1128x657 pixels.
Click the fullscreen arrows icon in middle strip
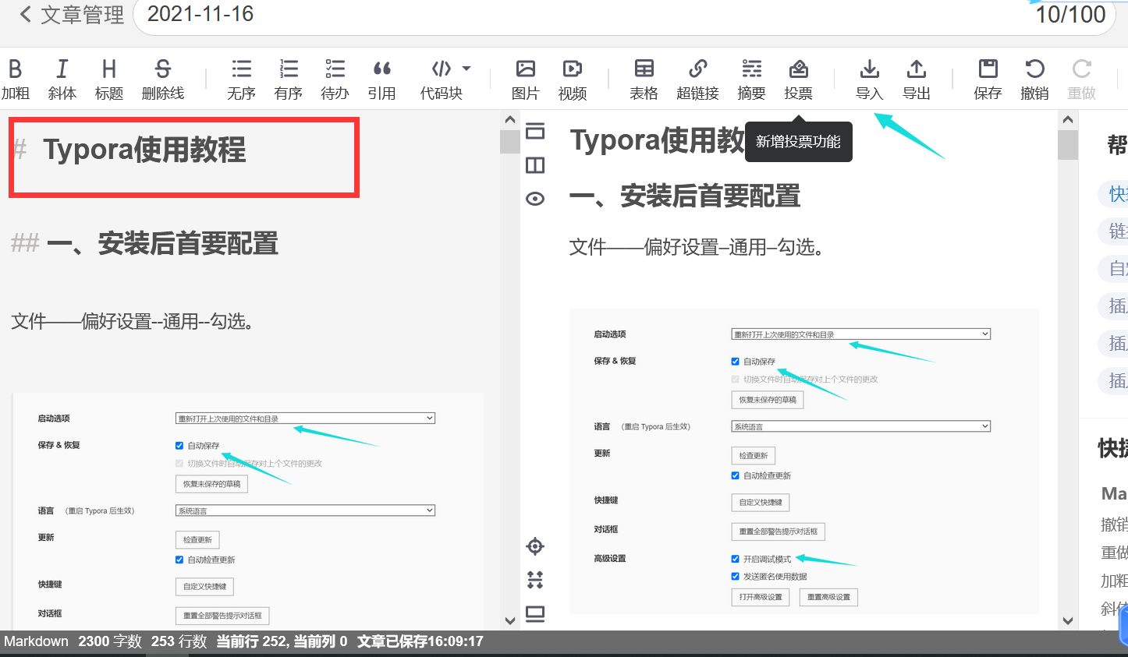[535, 580]
